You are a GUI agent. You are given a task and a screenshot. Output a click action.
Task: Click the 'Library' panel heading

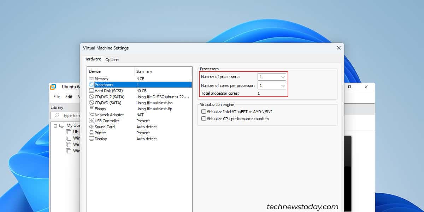click(x=57, y=107)
